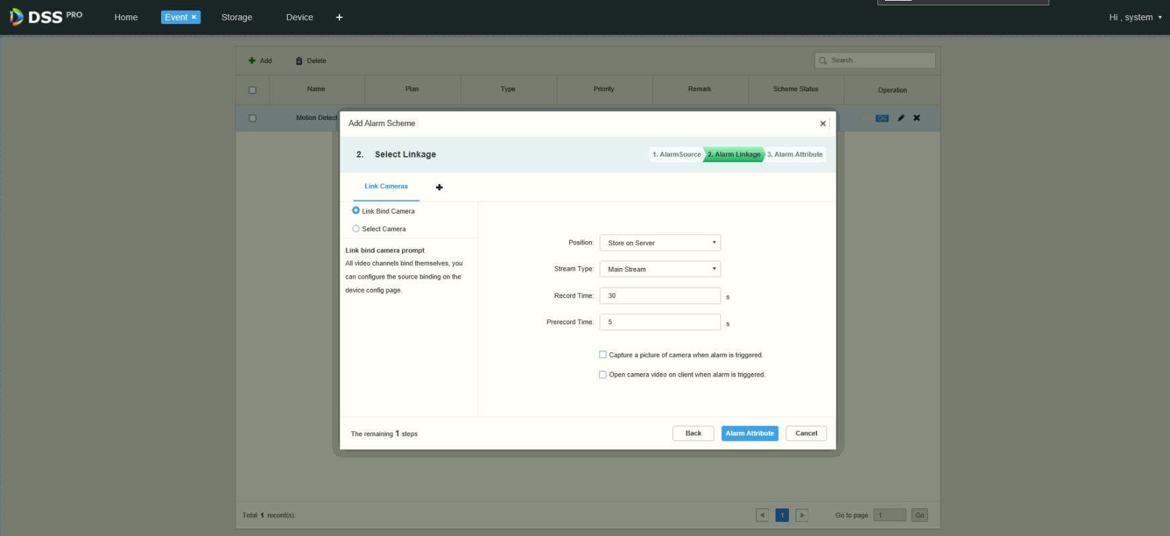Delete the Motion Detect scheme with X icon
Image resolution: width=1170 pixels, height=536 pixels.
[x=916, y=118]
